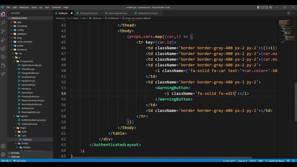Viewport: 297px width, 167px height.
Task: Open the Terminal menu
Action: click(x=56, y=7)
